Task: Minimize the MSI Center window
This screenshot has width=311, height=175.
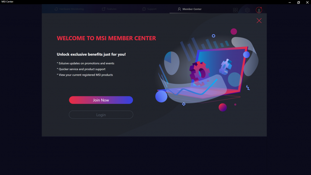Action: (x=289, y=2)
